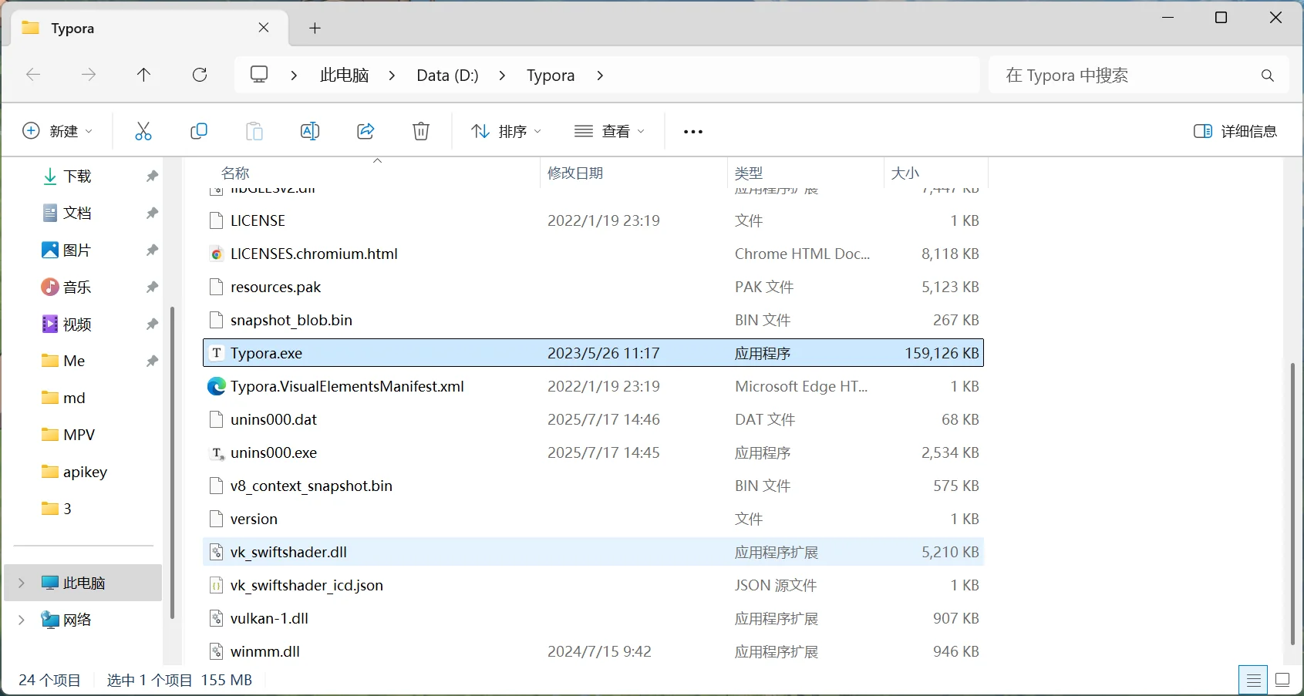1304x696 pixels.
Task: Toggle the 详细信息 details pane
Action: (x=1235, y=131)
